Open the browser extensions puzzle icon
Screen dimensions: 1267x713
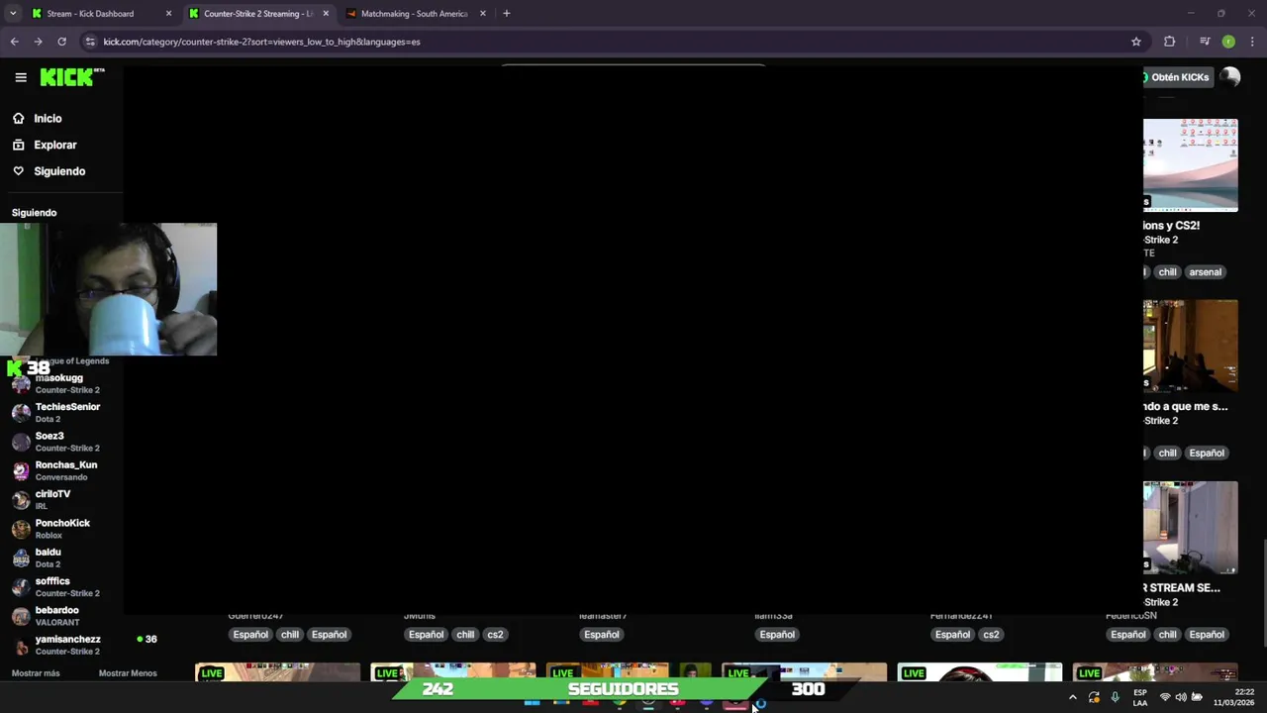pyautogui.click(x=1170, y=42)
